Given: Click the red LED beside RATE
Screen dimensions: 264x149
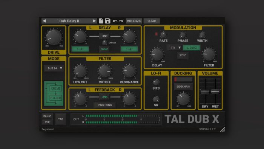Looking at the screenshot, I should [x=157, y=34].
